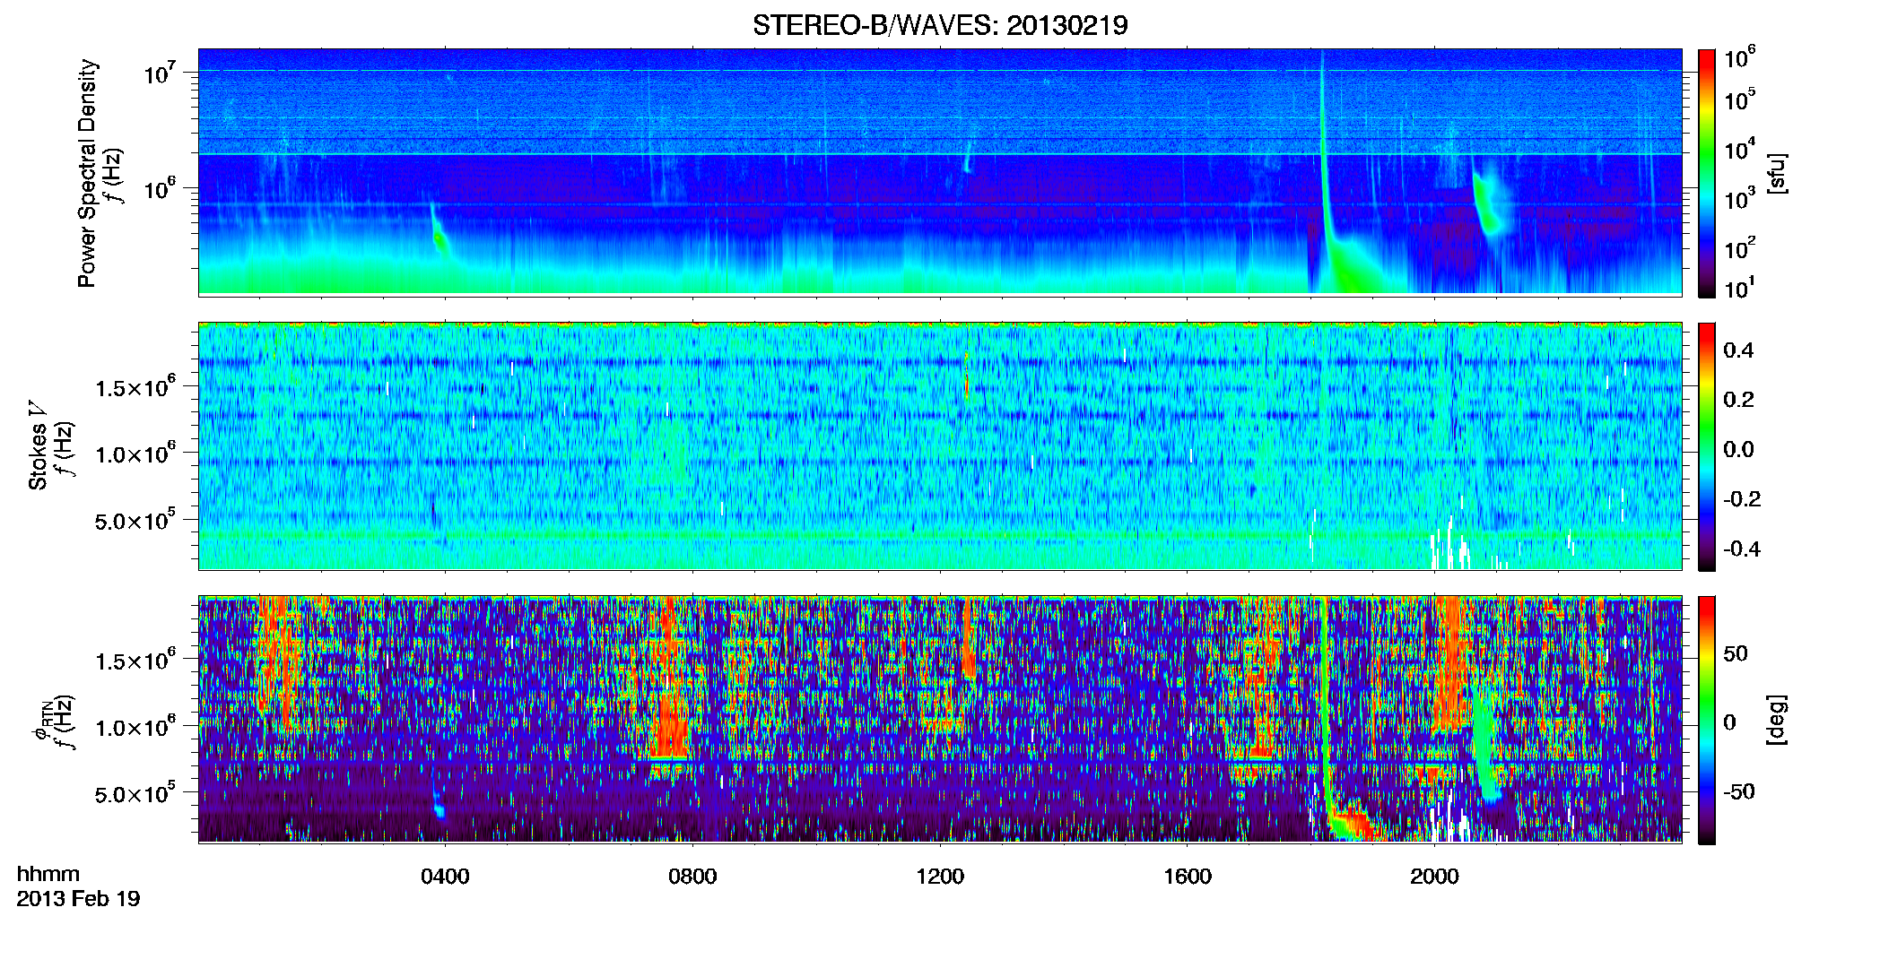Click the Power Spectral Density spectrogram panel

pyautogui.click(x=940, y=172)
